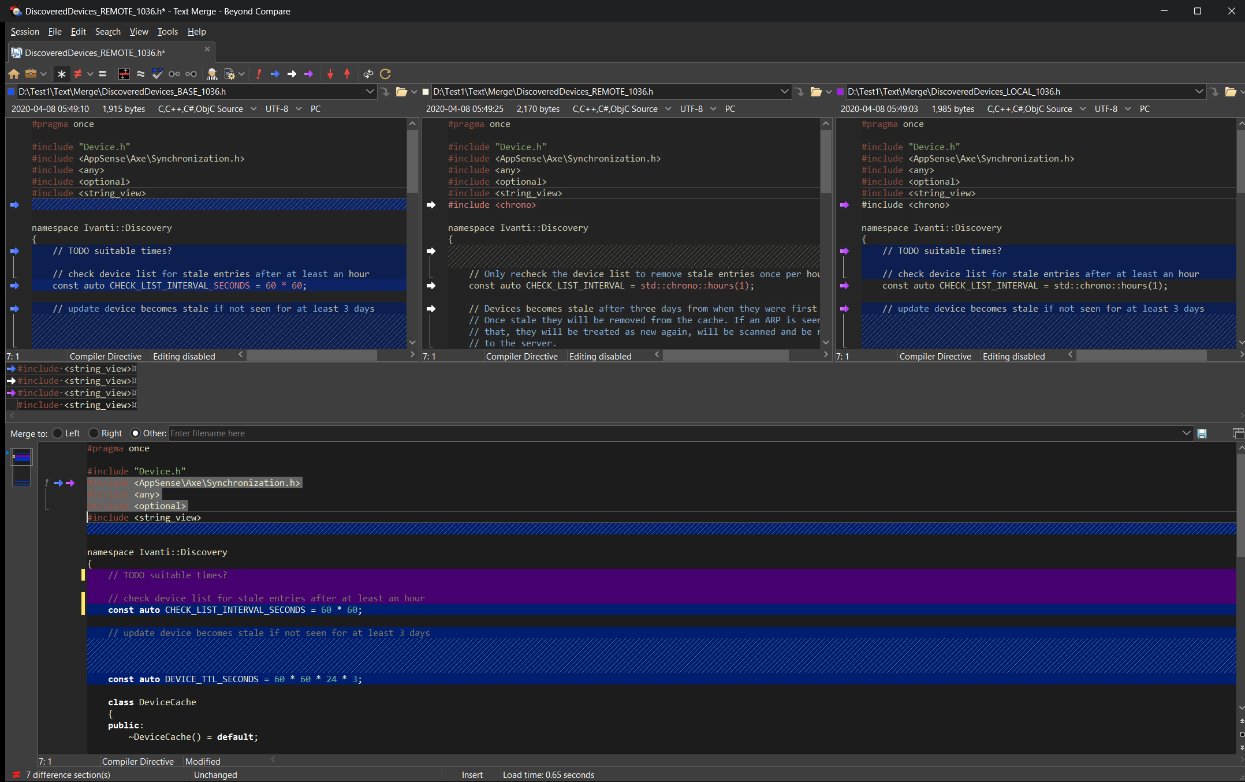This screenshot has height=782, width=1245.
Task: Take center change with white arrow
Action: [x=292, y=74]
